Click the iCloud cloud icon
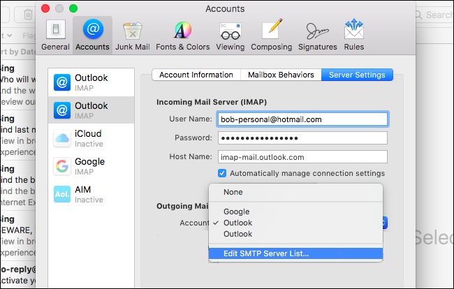Viewport: 454px width, 289px height. (62, 138)
